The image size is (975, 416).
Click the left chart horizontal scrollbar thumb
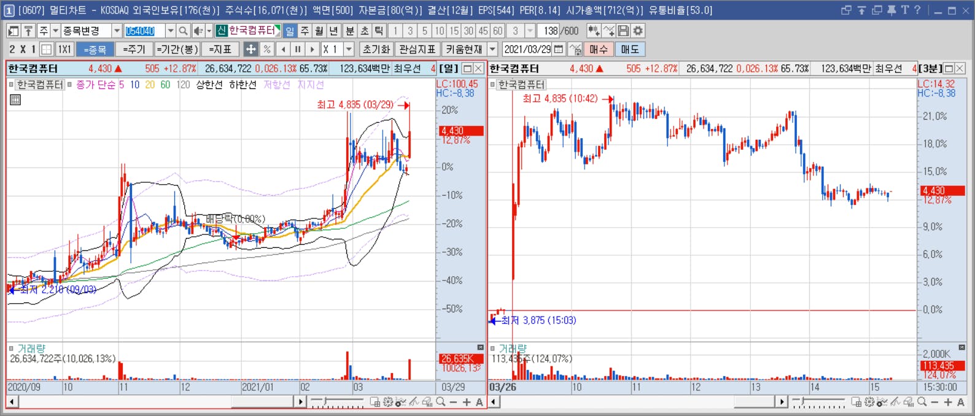[x=262, y=402]
